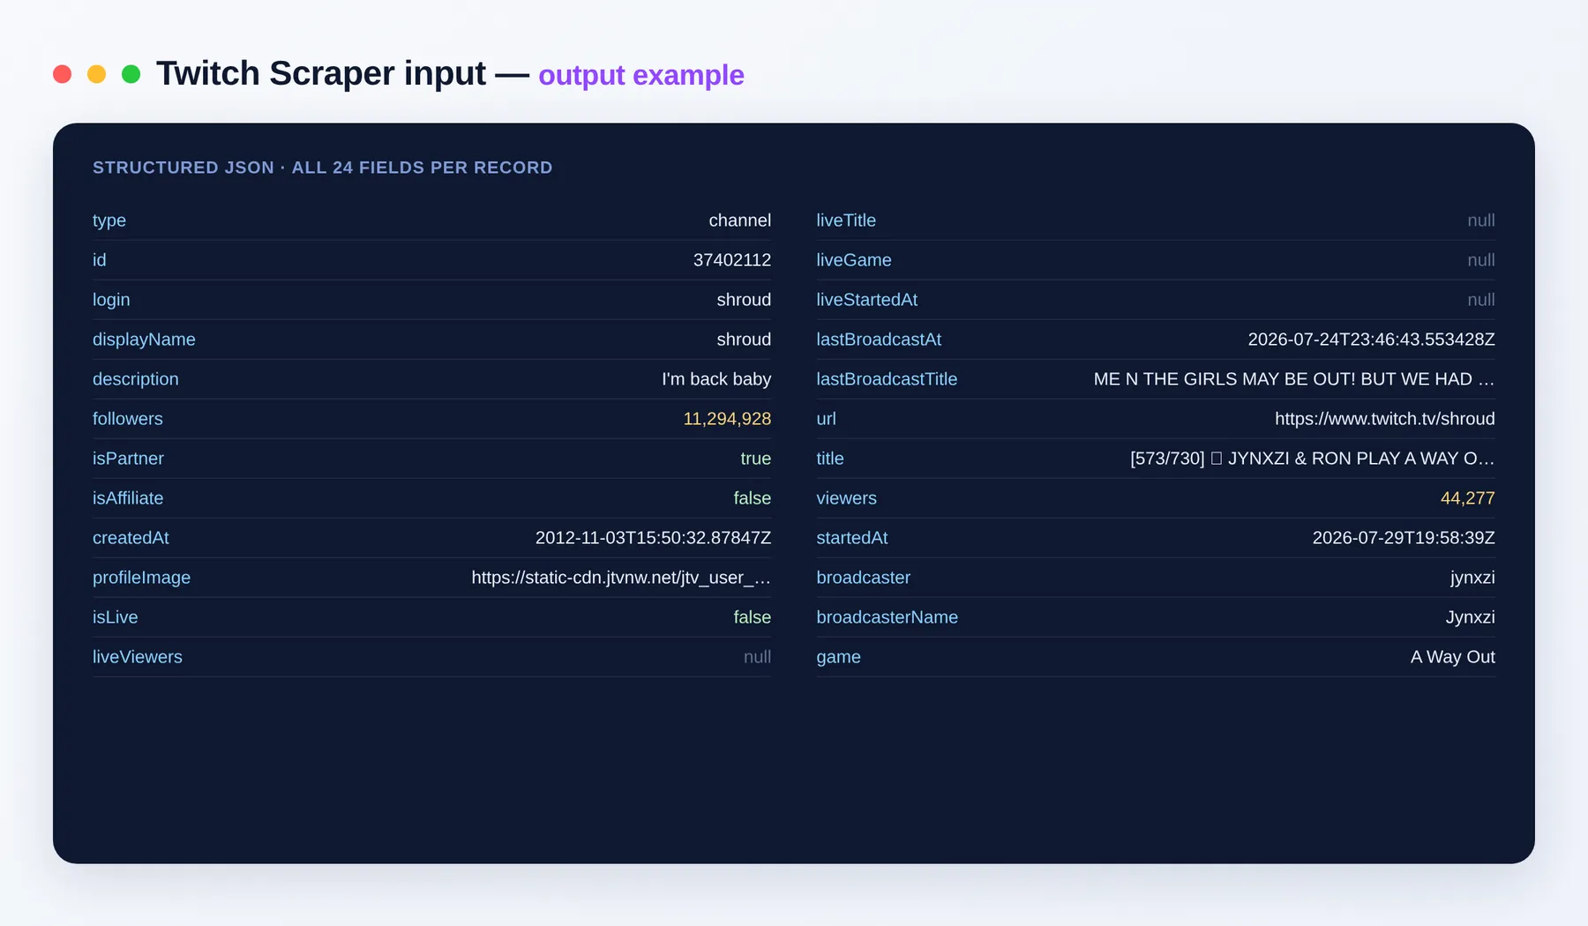Click the 'liveStartedAt' field label
The width and height of the screenshot is (1588, 926).
[866, 300]
